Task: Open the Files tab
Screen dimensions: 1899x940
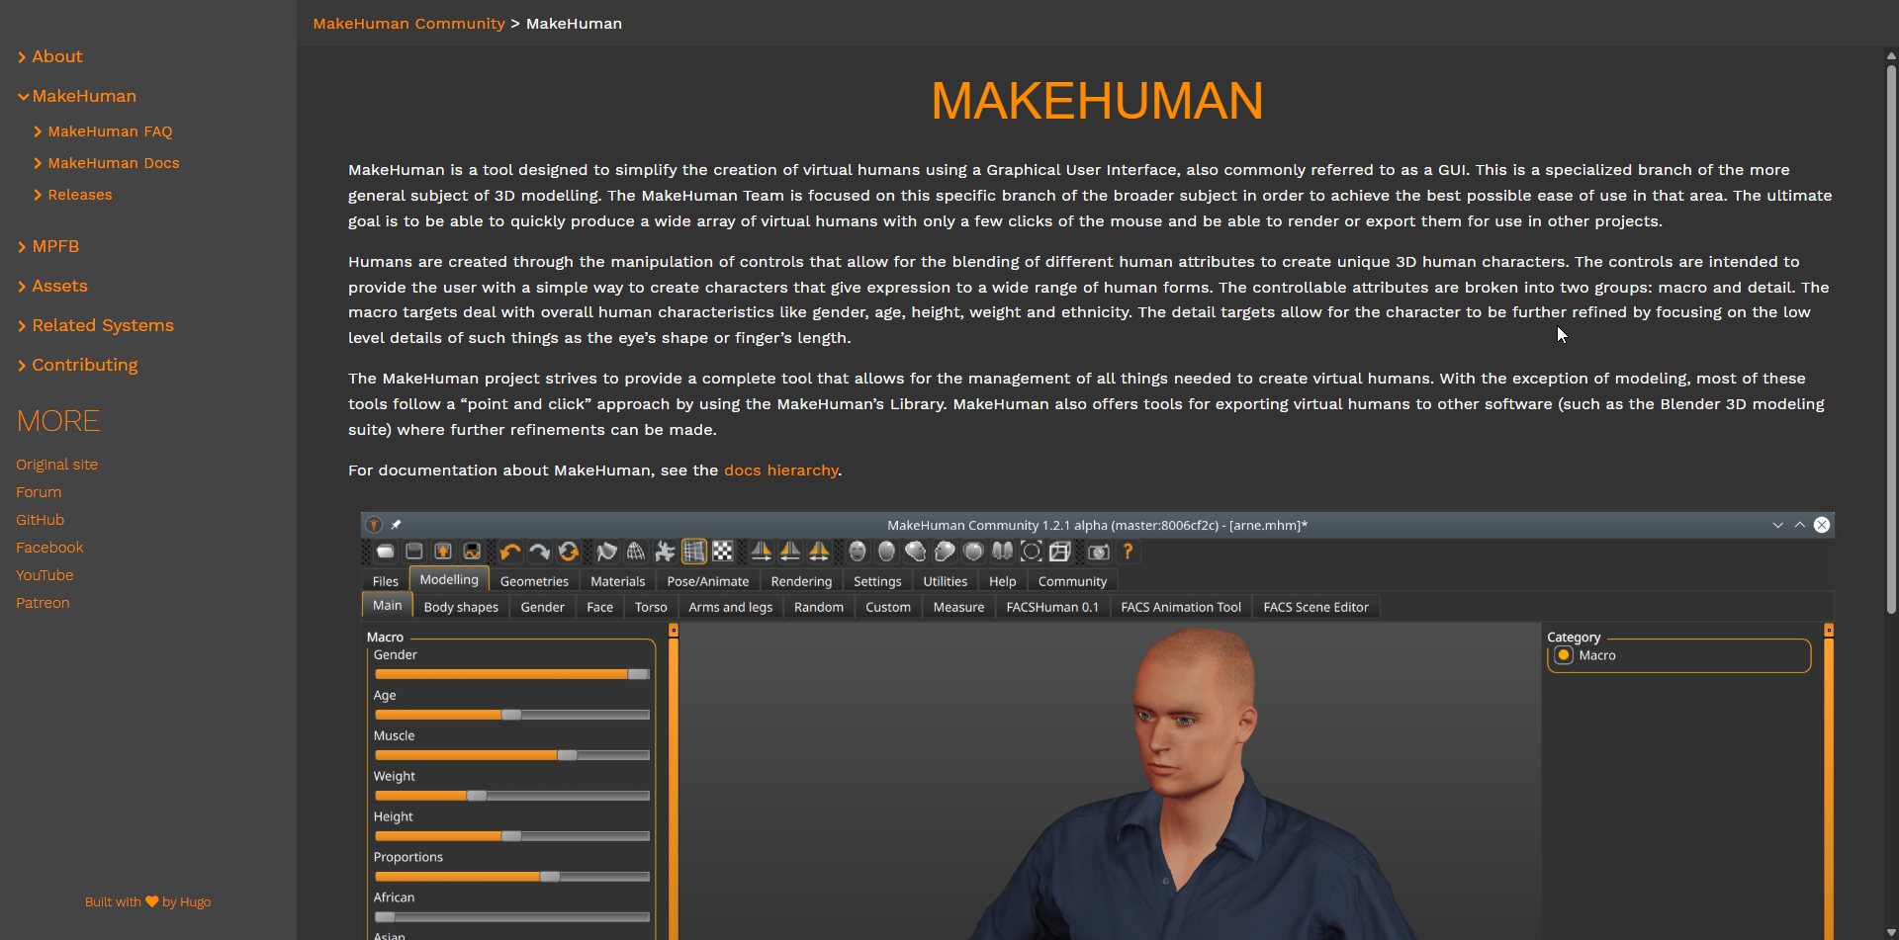Action: [x=386, y=581]
